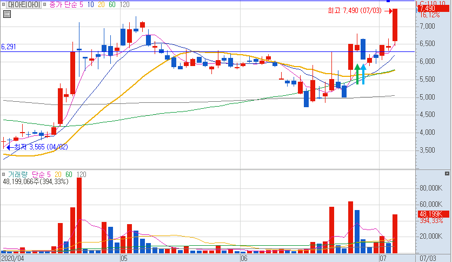This screenshot has height=262, width=452.
Task: Click the 48,199,066주(394.33%) volume readout
Action: tap(36, 181)
